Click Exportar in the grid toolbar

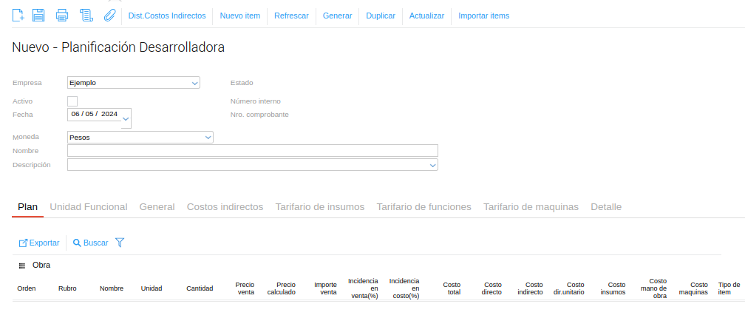click(x=39, y=243)
